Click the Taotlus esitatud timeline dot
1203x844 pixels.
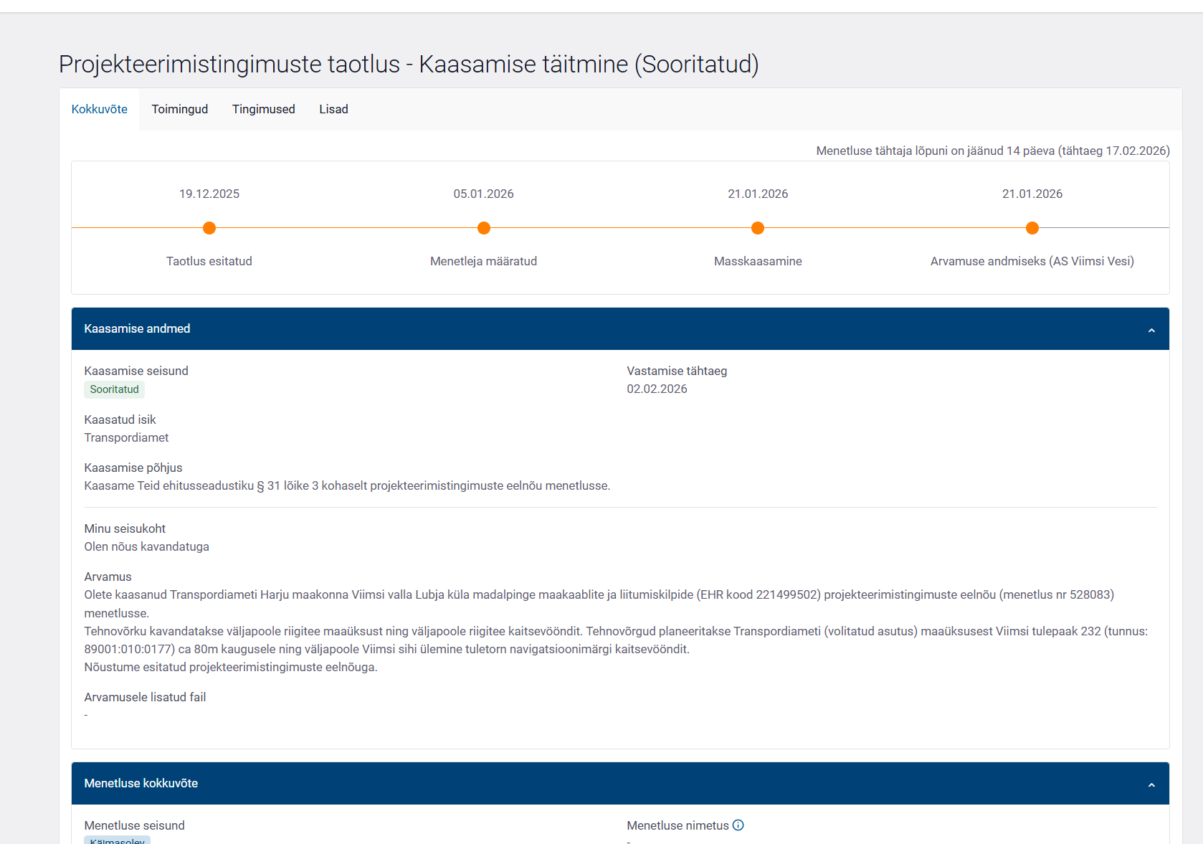[209, 228]
